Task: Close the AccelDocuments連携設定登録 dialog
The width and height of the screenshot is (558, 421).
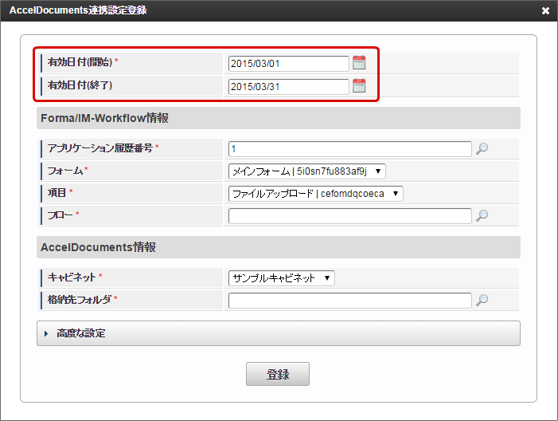Action: [x=545, y=10]
